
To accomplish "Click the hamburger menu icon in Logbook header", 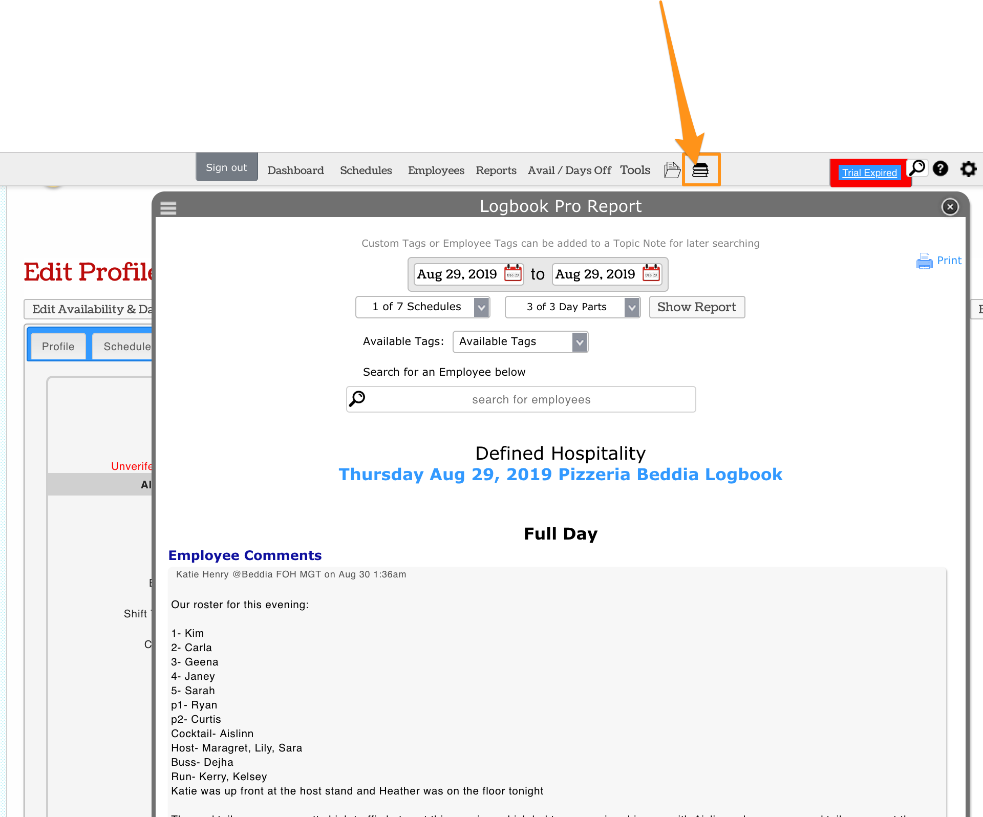I will coord(168,208).
